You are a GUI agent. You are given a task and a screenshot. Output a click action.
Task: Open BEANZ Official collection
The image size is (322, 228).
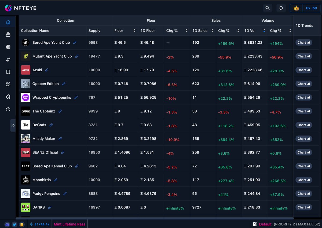pos(45,152)
